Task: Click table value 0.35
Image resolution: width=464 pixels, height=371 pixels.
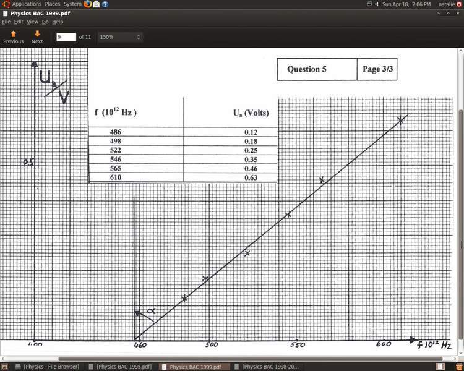Action: point(251,160)
